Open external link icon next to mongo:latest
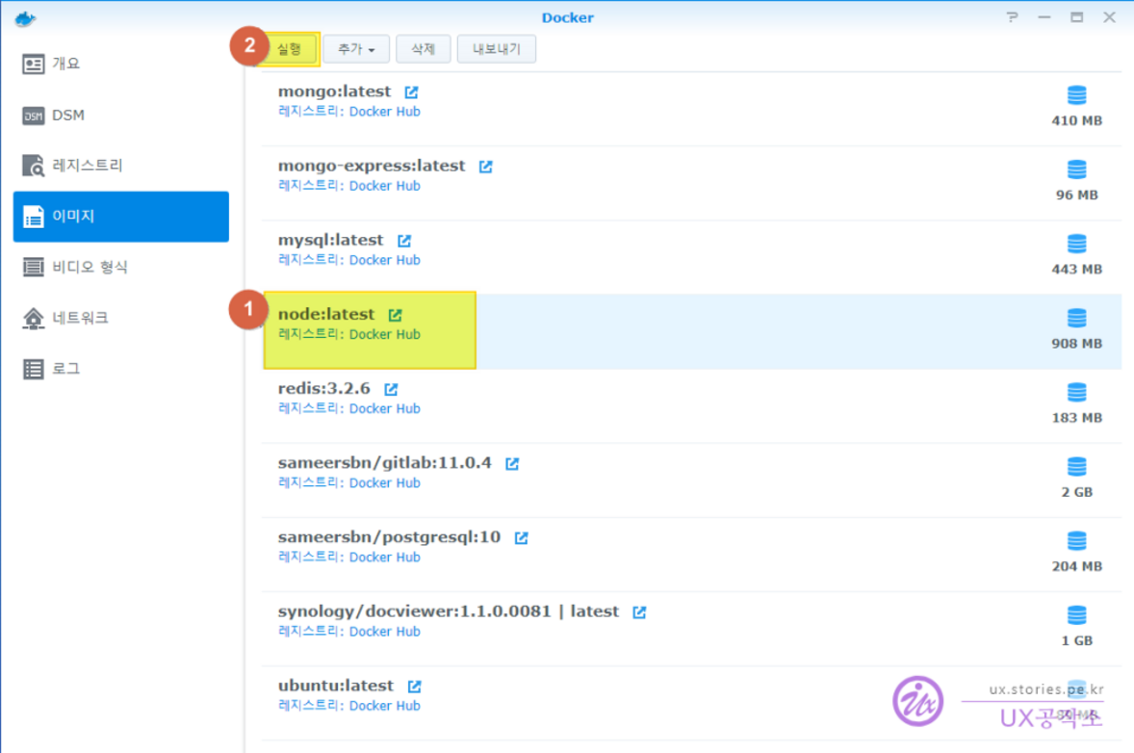The height and width of the screenshot is (753, 1134). (x=411, y=92)
